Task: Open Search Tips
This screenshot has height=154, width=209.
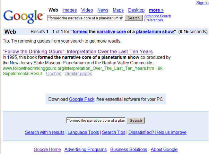Action: [114, 132]
